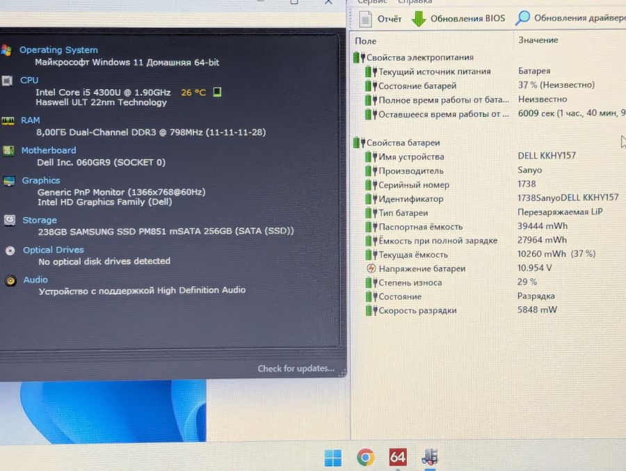Image resolution: width=626 pixels, height=471 pixels.
Task: Close the Speccy window
Action: tap(328, 2)
